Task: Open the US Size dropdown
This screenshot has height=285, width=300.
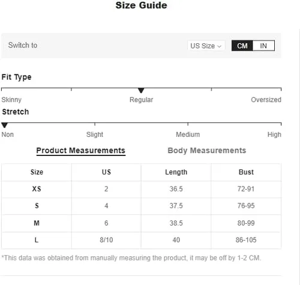Action: pos(206,46)
